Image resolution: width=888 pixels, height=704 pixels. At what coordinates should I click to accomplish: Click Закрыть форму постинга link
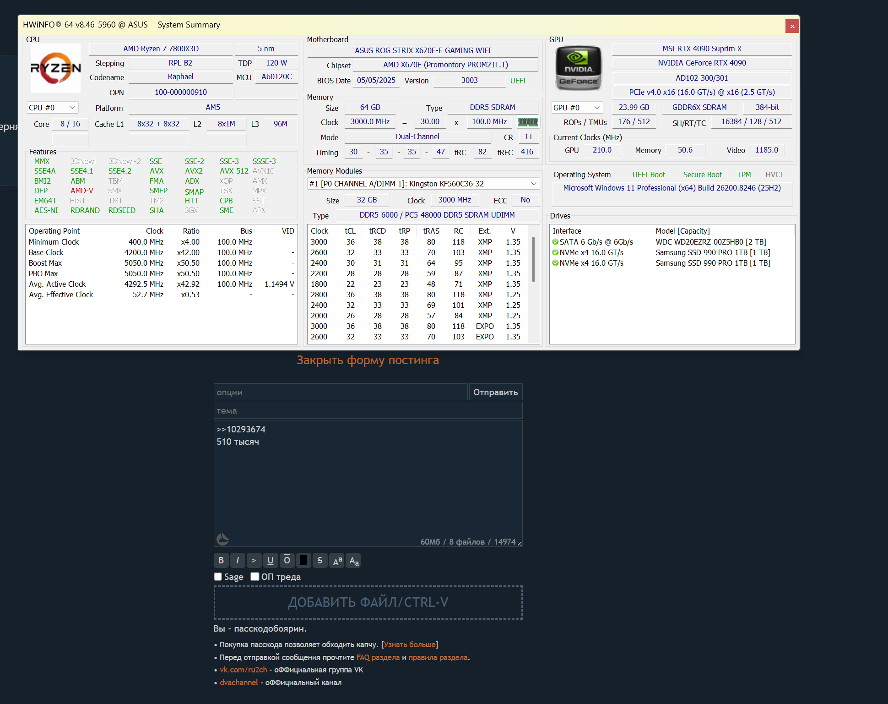click(368, 360)
